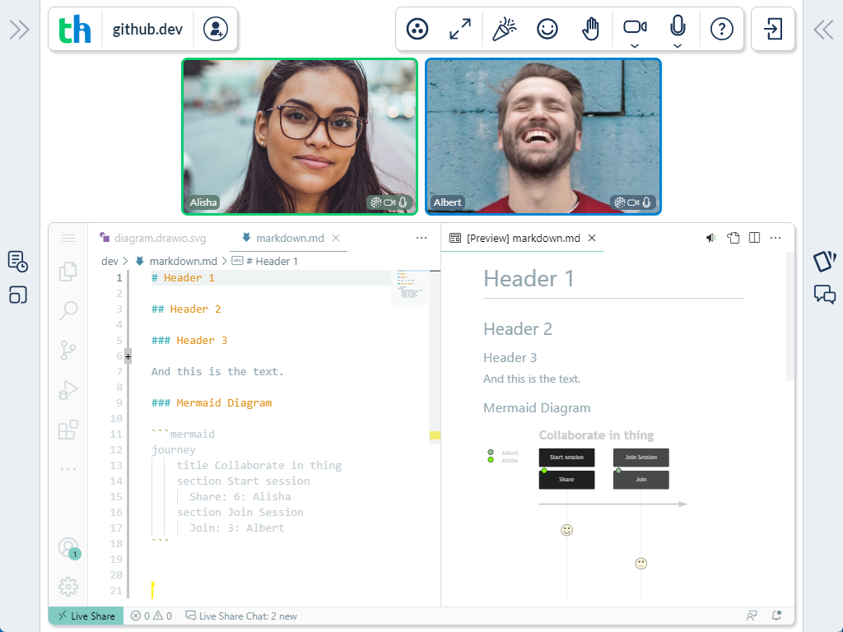Open the windows layout icon in left bar
This screenshot has height=632, width=843.
pyautogui.click(x=18, y=295)
